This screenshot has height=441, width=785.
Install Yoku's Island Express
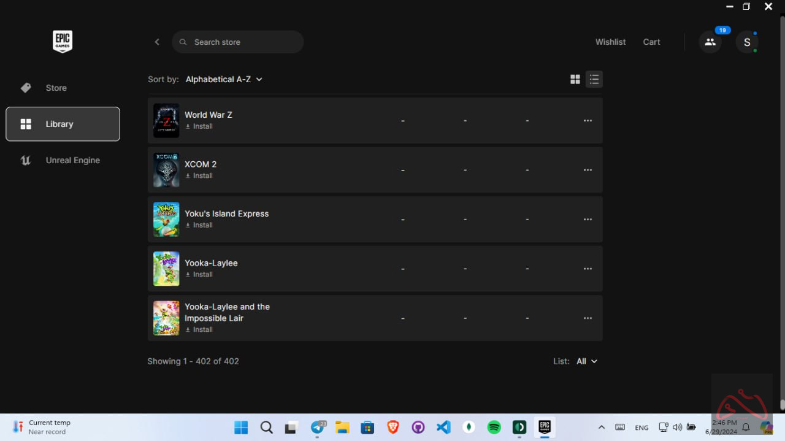199,225
